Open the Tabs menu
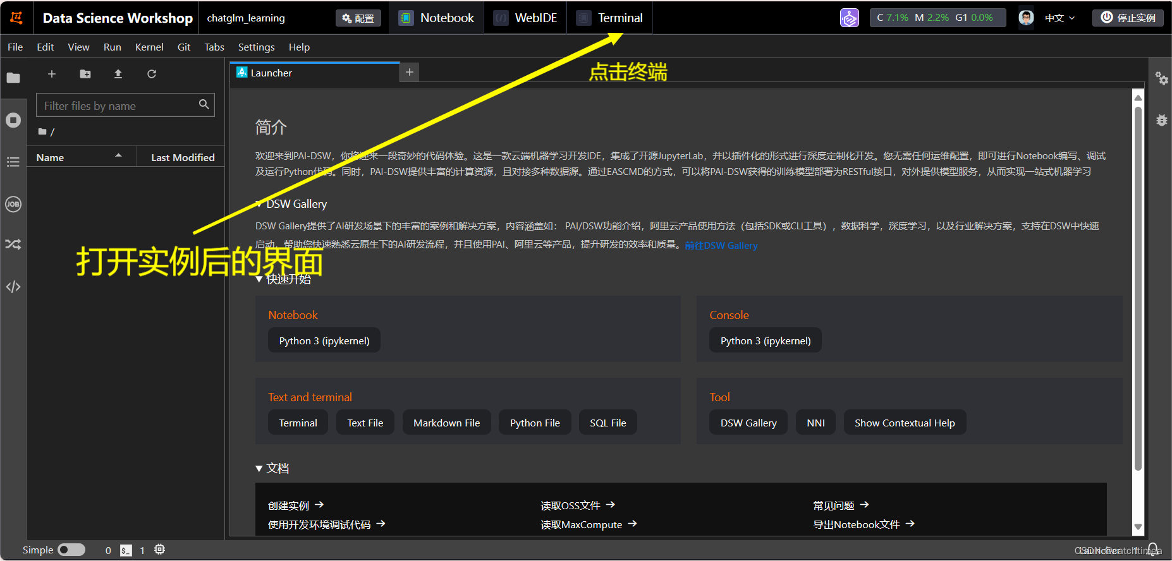Screen dimensions: 1172x561 click(x=214, y=47)
